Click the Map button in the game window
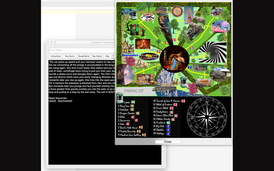 [x=107, y=56]
